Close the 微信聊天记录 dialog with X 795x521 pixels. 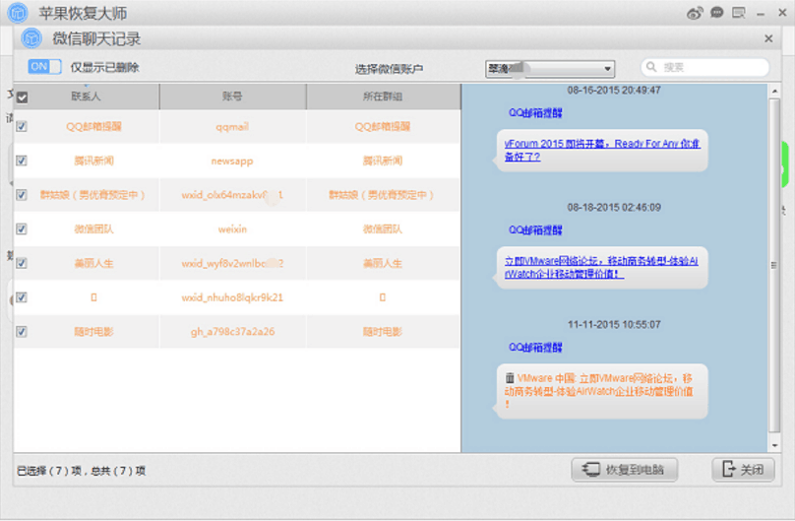point(768,38)
